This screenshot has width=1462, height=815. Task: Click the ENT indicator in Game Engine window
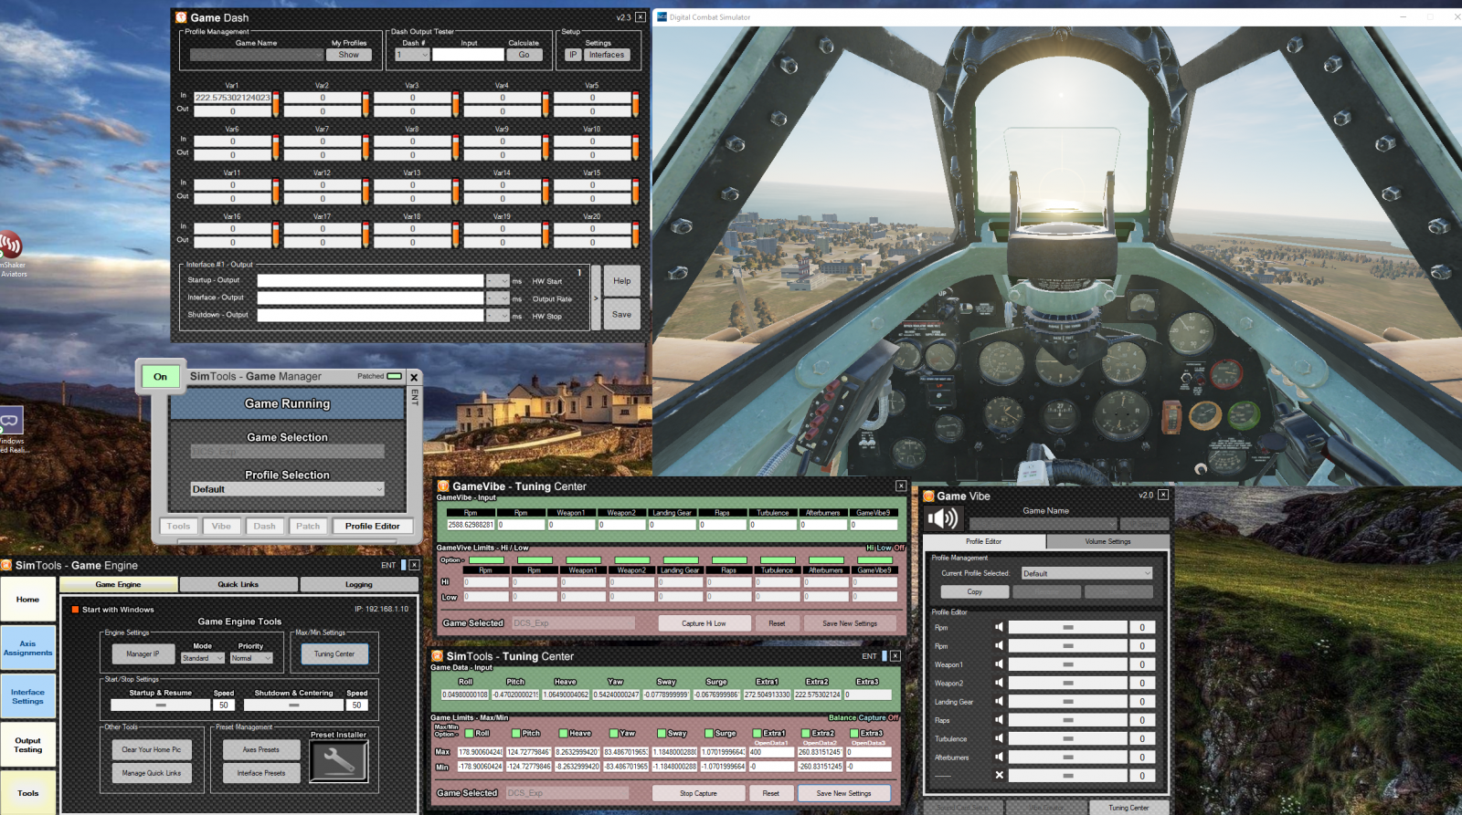click(388, 565)
